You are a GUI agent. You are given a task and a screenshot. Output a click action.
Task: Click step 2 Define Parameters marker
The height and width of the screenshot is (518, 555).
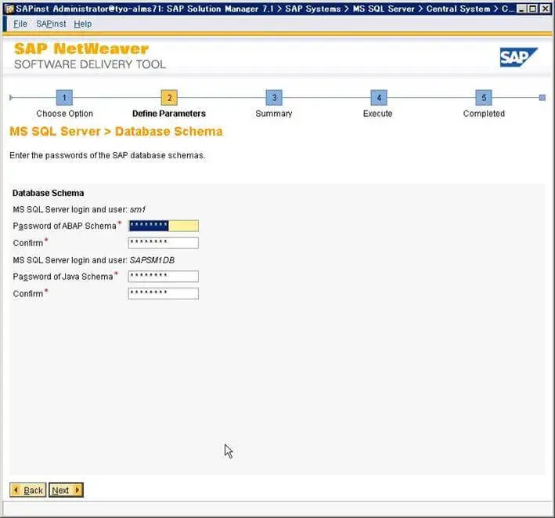169,97
